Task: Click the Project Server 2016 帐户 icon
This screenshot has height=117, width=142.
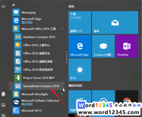Action: tap(18, 78)
